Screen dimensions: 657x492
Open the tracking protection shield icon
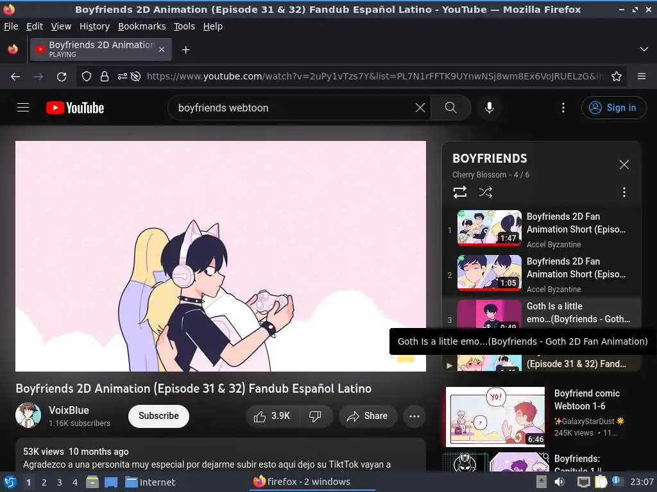coord(87,77)
